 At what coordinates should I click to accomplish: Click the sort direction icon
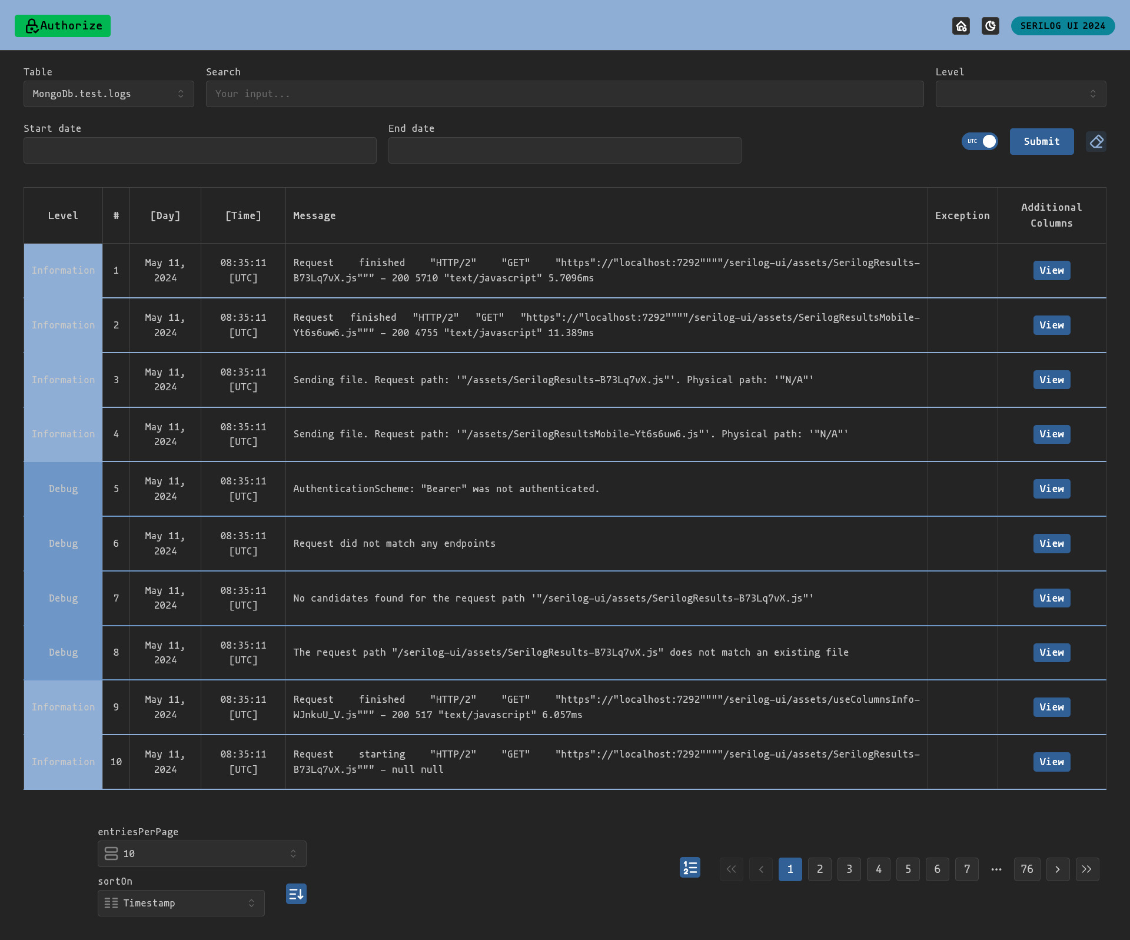coord(296,894)
